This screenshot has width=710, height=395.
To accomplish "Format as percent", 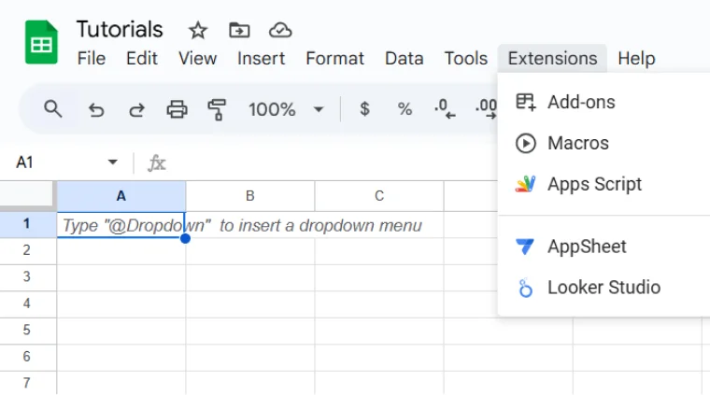I will tap(405, 109).
